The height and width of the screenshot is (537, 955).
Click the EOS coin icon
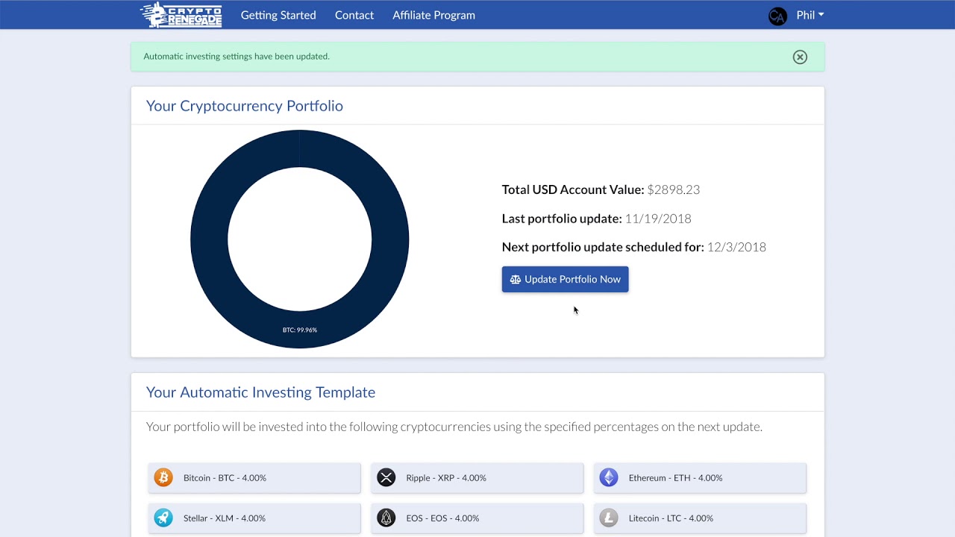[386, 518]
